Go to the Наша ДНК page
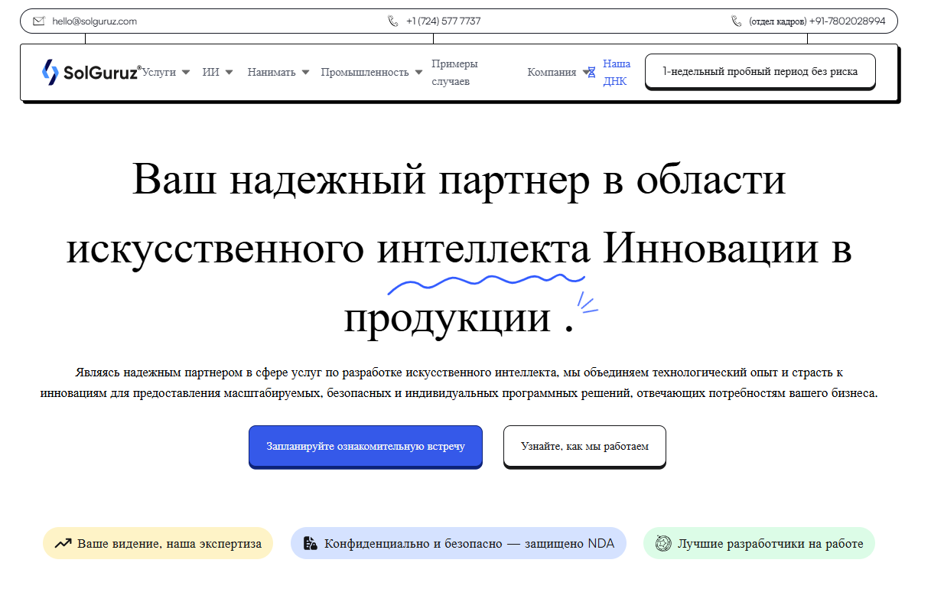Viewport: 931px width, 602px height. pyautogui.click(x=617, y=73)
